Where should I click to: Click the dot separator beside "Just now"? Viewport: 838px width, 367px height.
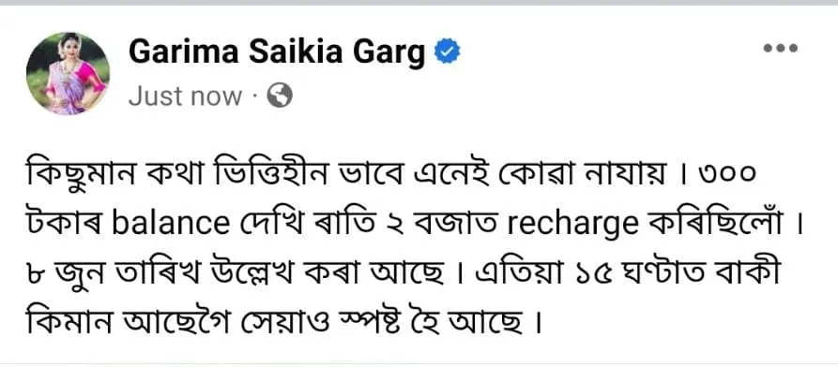(254, 97)
